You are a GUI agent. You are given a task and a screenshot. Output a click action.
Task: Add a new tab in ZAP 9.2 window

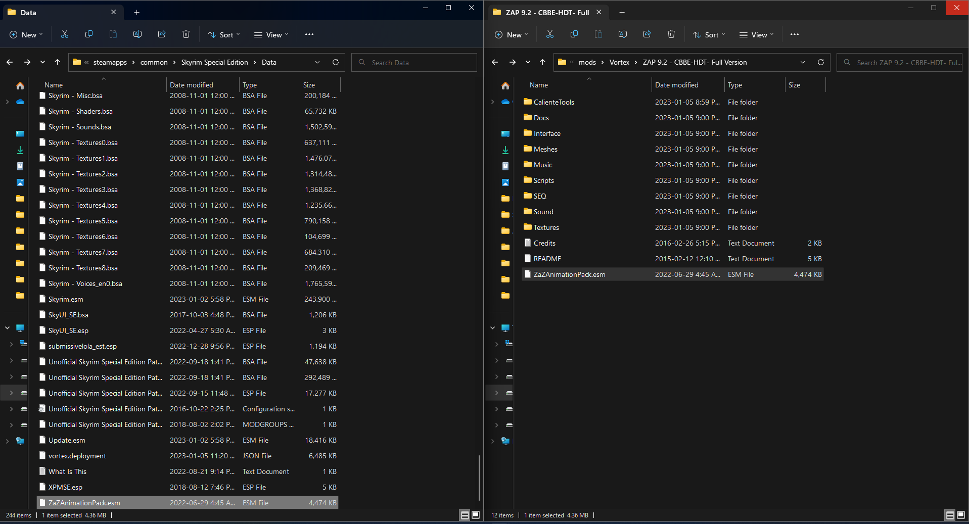click(x=622, y=12)
